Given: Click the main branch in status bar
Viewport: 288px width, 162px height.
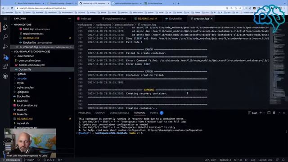Looking at the screenshot, I should pyautogui.click(x=29, y=160).
